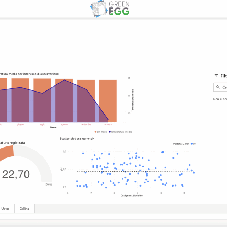The width and height of the screenshot is (227, 227).
Task: Click the agosto axis label
Action: (64, 124)
